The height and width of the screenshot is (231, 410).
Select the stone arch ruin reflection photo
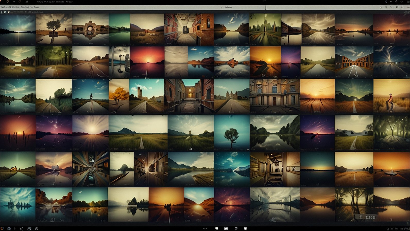pyautogui.click(x=90, y=29)
